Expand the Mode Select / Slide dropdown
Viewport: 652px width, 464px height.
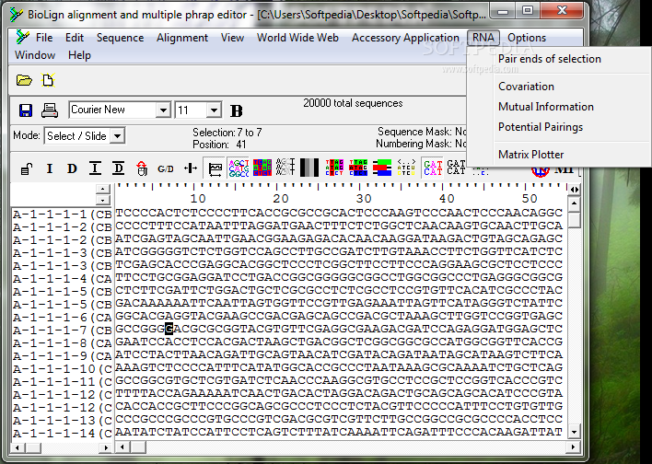118,136
